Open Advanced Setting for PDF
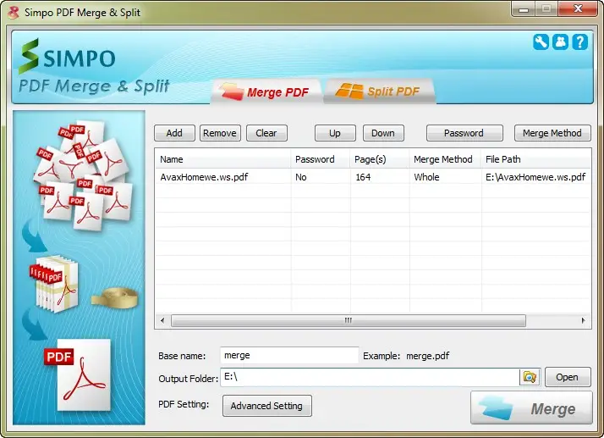The height and width of the screenshot is (438, 604). (x=267, y=406)
